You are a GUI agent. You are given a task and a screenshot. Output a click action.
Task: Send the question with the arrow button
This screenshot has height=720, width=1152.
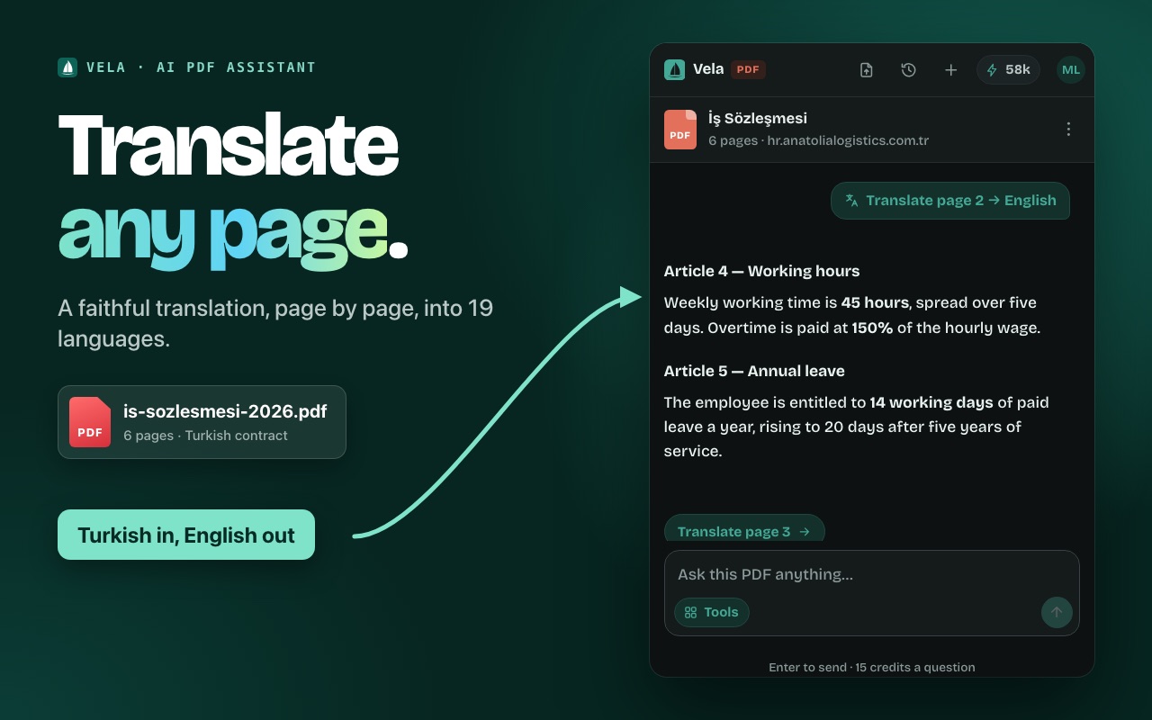point(1057,612)
